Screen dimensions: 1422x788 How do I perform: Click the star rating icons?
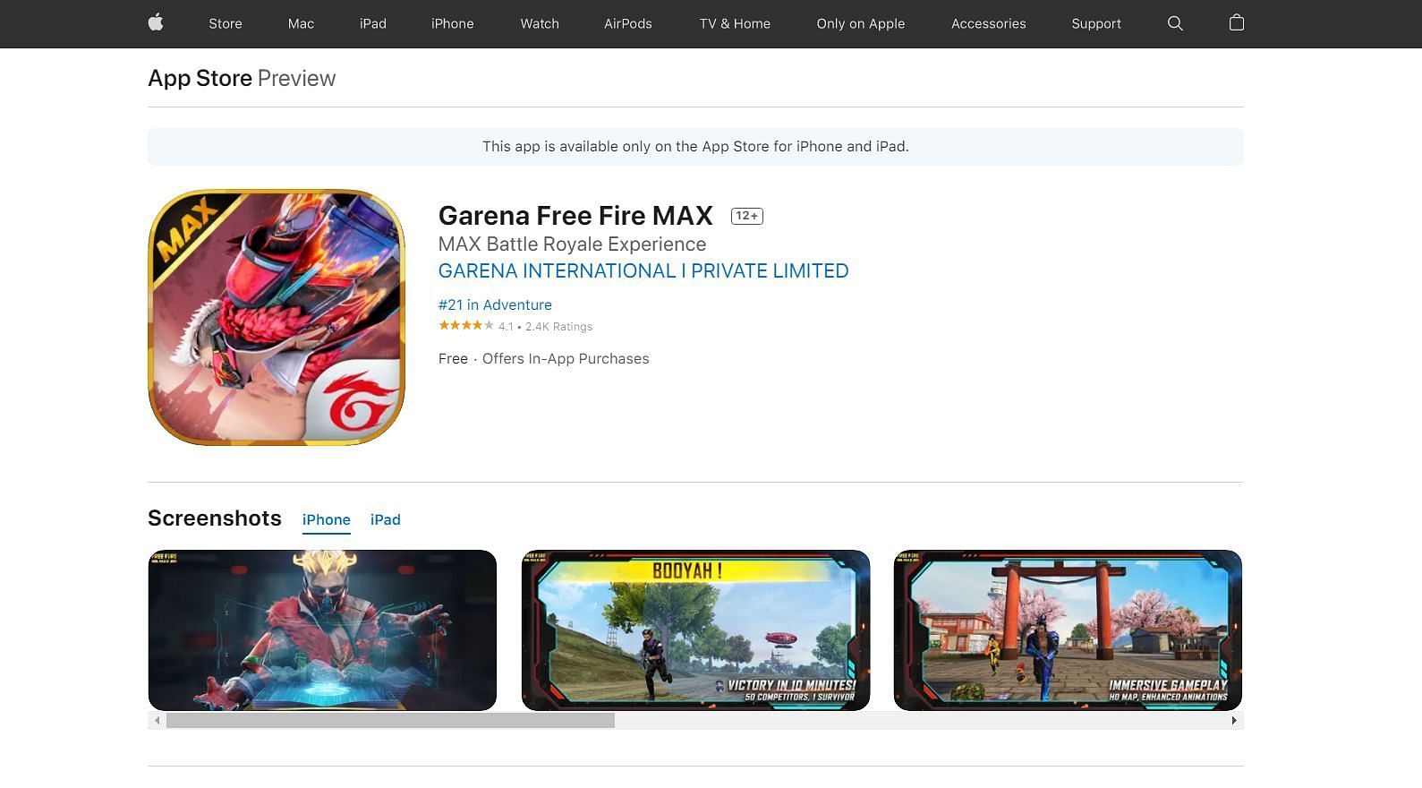[x=465, y=326]
